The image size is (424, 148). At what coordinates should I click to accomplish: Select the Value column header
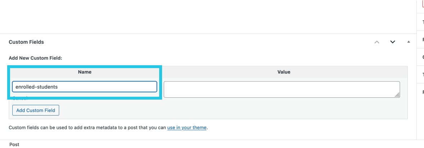click(x=284, y=72)
